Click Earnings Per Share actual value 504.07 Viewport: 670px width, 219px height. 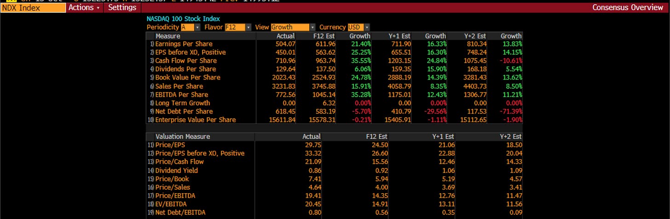(285, 44)
